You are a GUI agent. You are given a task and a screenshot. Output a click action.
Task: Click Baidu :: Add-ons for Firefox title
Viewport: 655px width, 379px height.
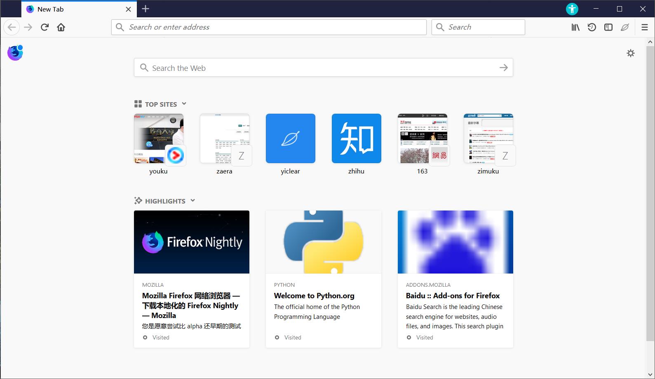click(x=453, y=296)
